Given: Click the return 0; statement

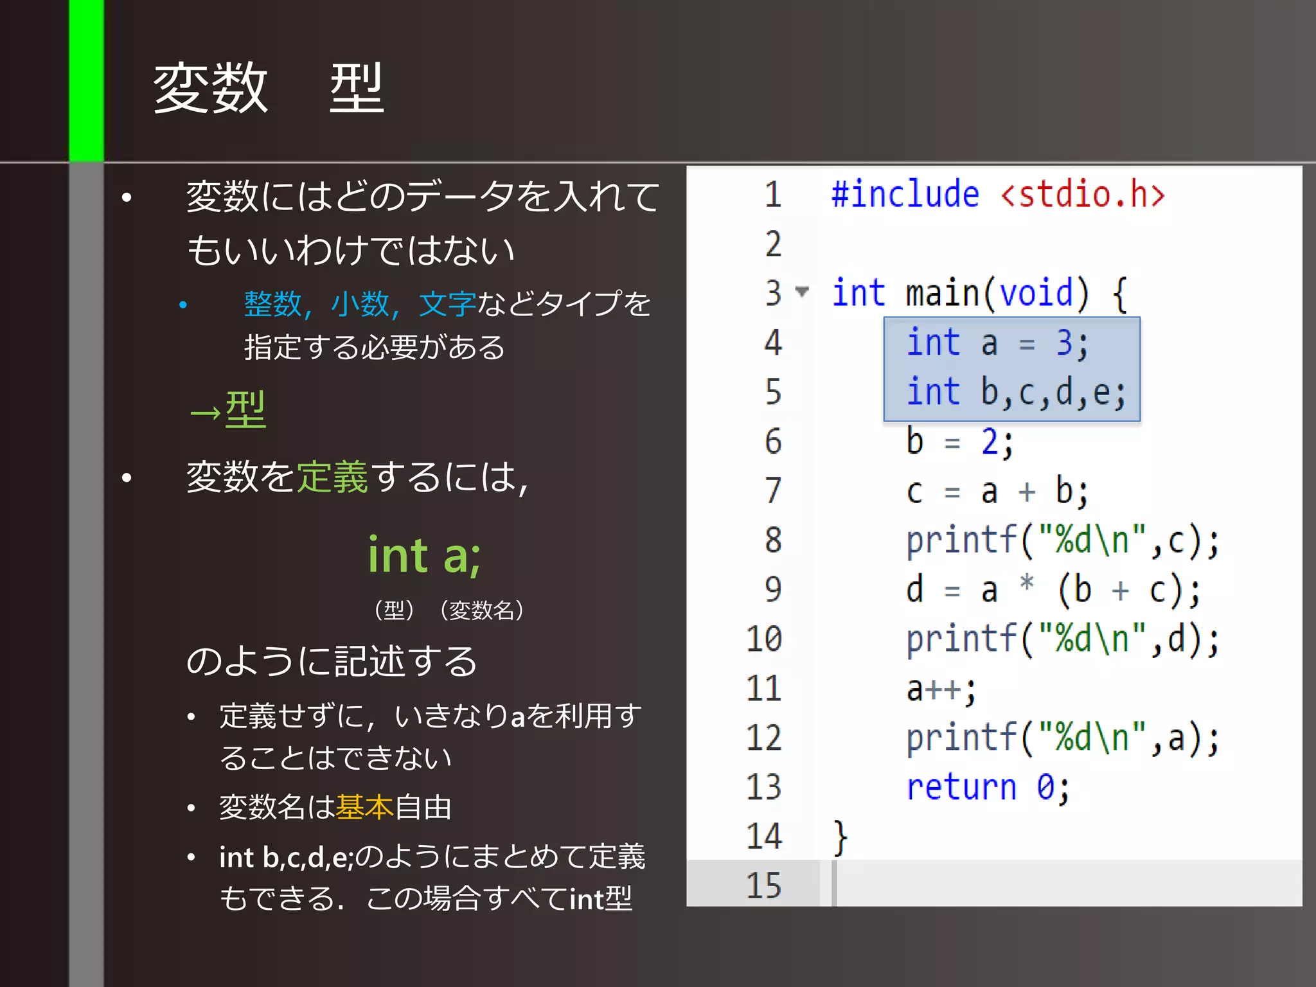Looking at the screenshot, I should coord(988,788).
